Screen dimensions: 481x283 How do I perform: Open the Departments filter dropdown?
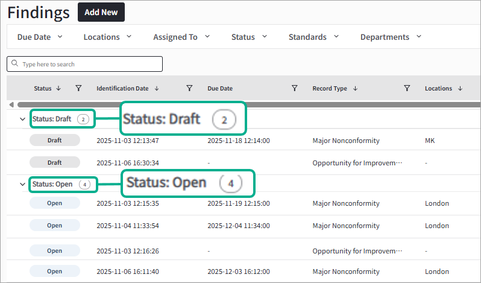point(391,37)
